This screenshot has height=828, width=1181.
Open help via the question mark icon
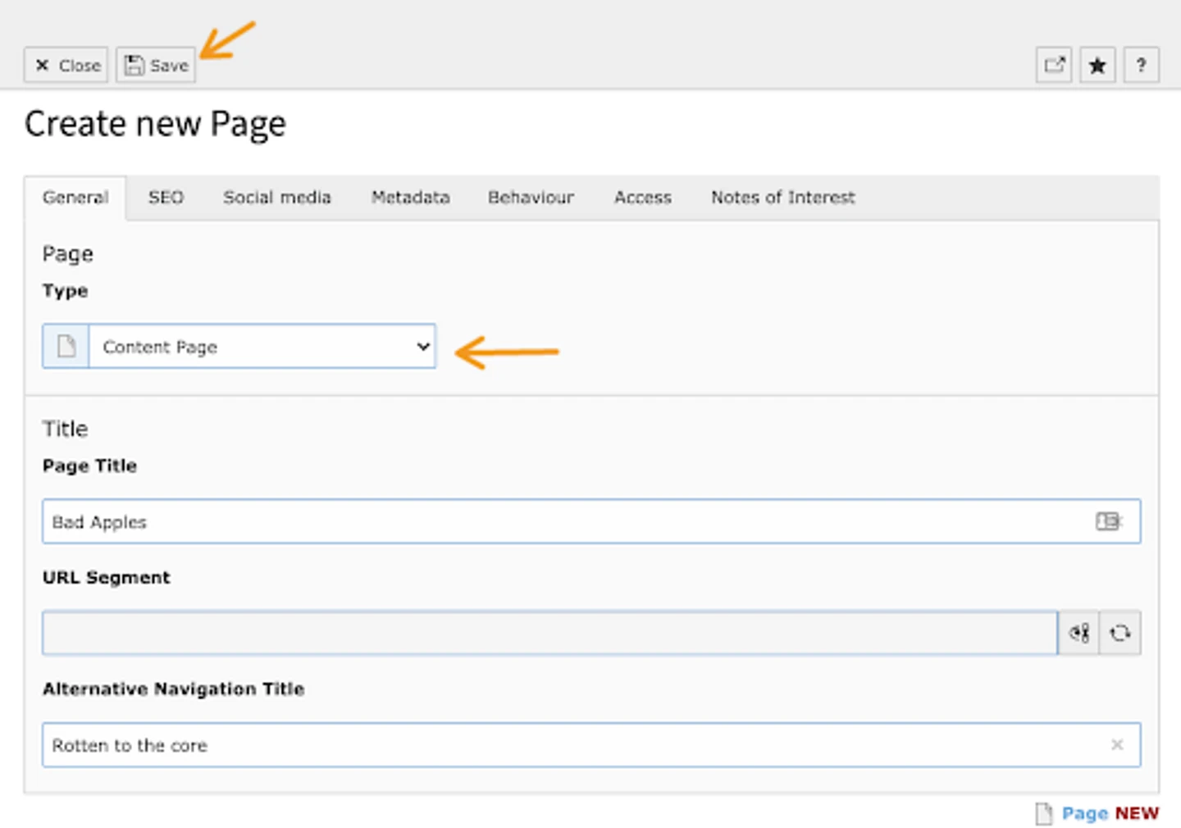tap(1141, 65)
